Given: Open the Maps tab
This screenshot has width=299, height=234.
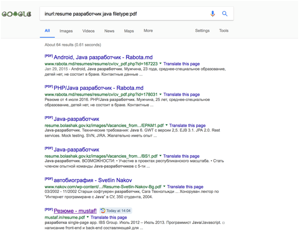Looking at the screenshot, I should click(129, 31).
